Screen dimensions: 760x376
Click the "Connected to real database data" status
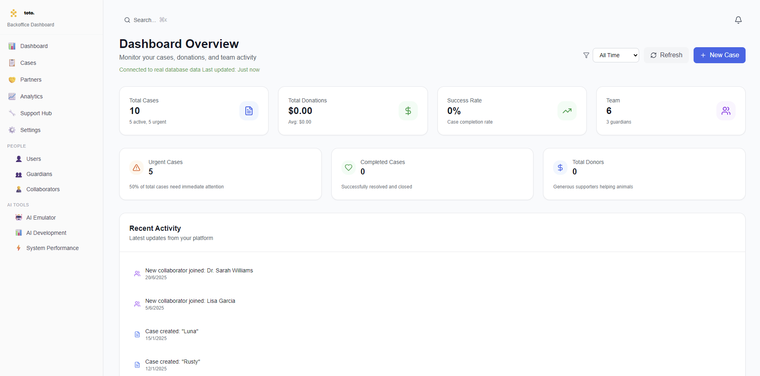coord(160,70)
